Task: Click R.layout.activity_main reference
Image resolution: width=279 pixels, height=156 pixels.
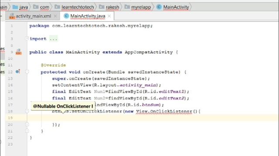Action: pos(125,85)
